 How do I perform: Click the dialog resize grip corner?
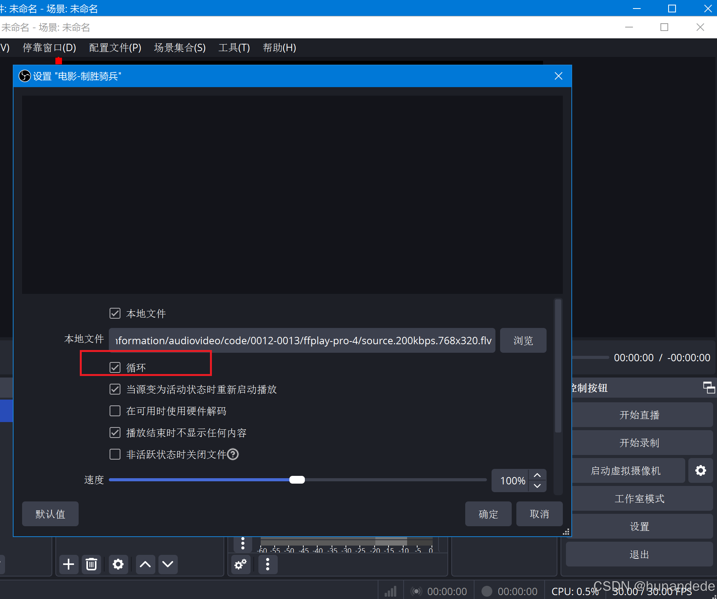566,532
